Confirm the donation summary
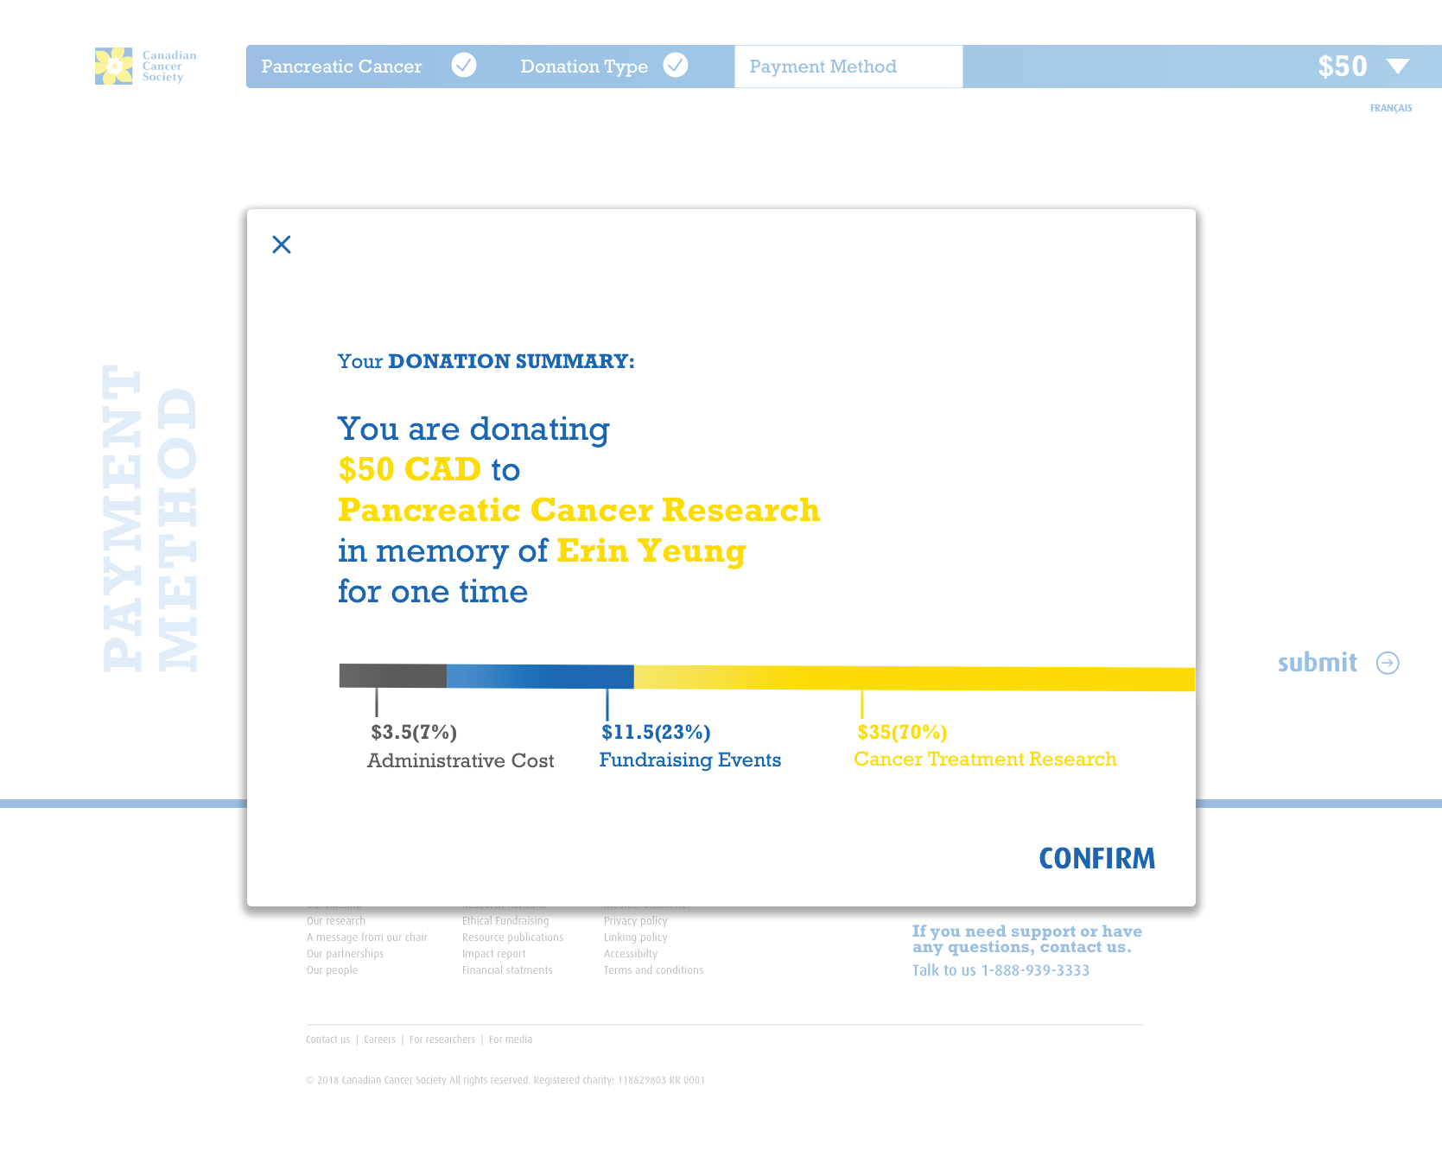1442x1157 pixels. tap(1096, 858)
